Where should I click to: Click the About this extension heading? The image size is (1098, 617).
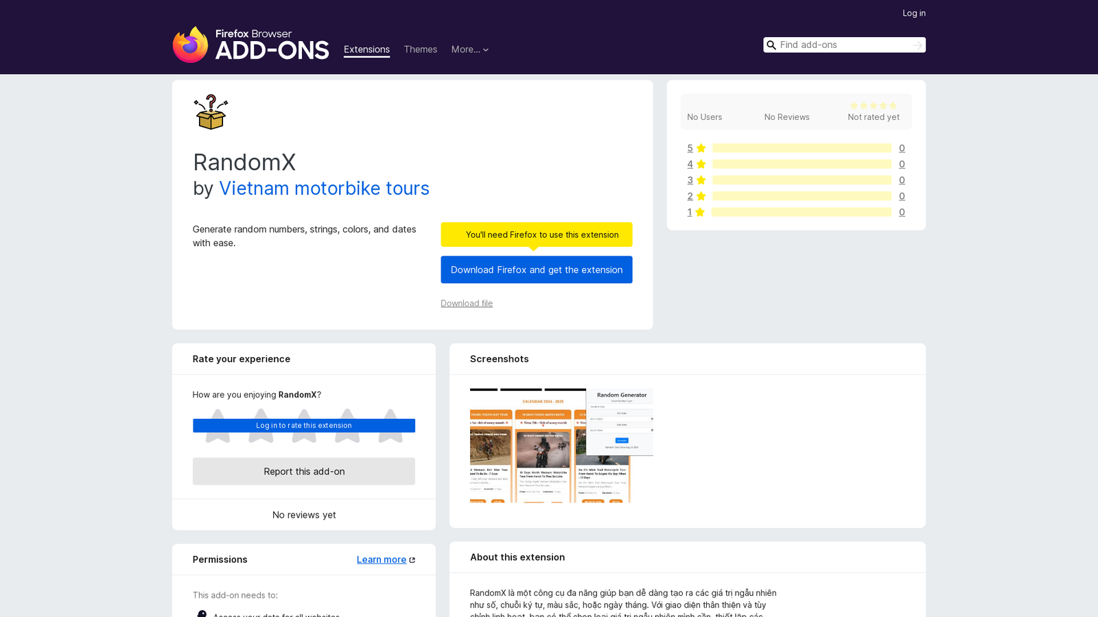pyautogui.click(x=517, y=557)
